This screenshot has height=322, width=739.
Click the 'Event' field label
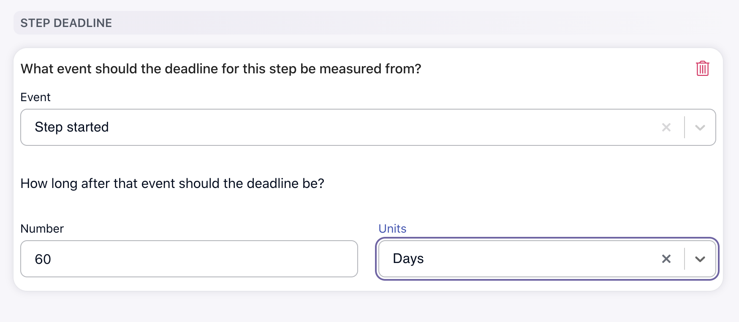point(35,97)
